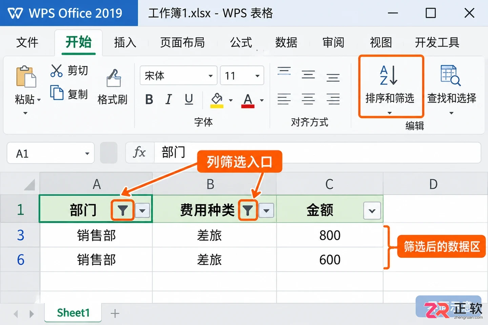
Task: Click the select-all corner triangle
Action: 29,185
